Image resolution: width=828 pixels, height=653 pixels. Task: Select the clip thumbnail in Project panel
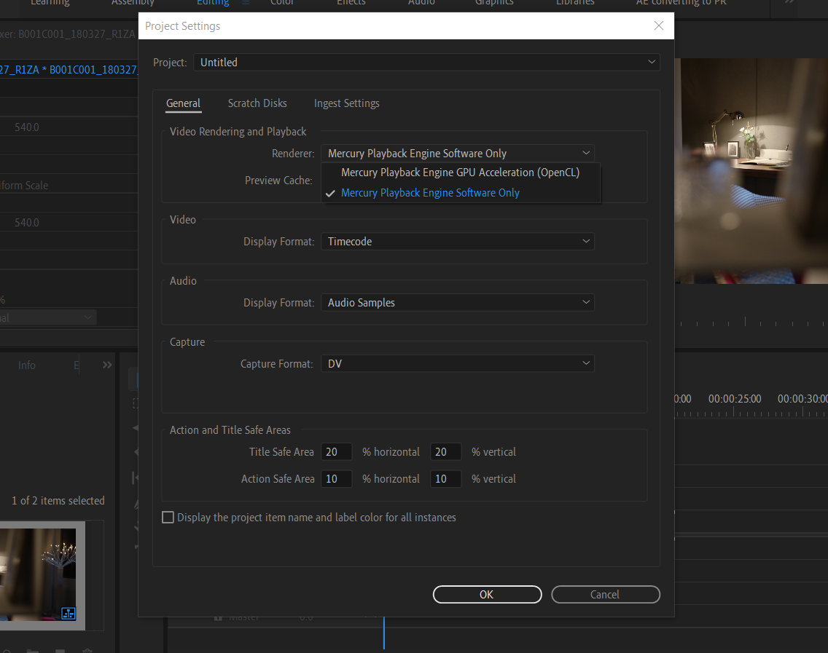(38, 574)
